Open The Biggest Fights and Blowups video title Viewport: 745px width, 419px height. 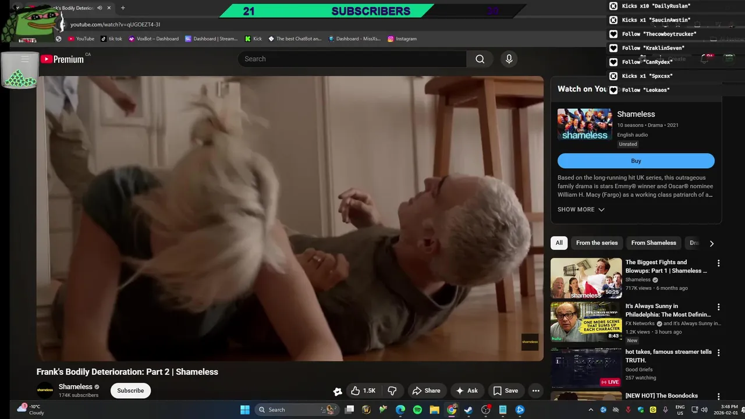[x=666, y=267]
